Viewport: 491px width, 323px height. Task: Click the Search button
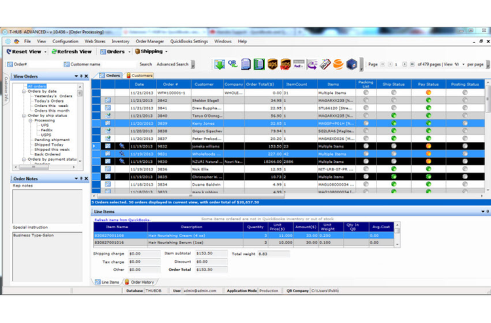pos(145,64)
